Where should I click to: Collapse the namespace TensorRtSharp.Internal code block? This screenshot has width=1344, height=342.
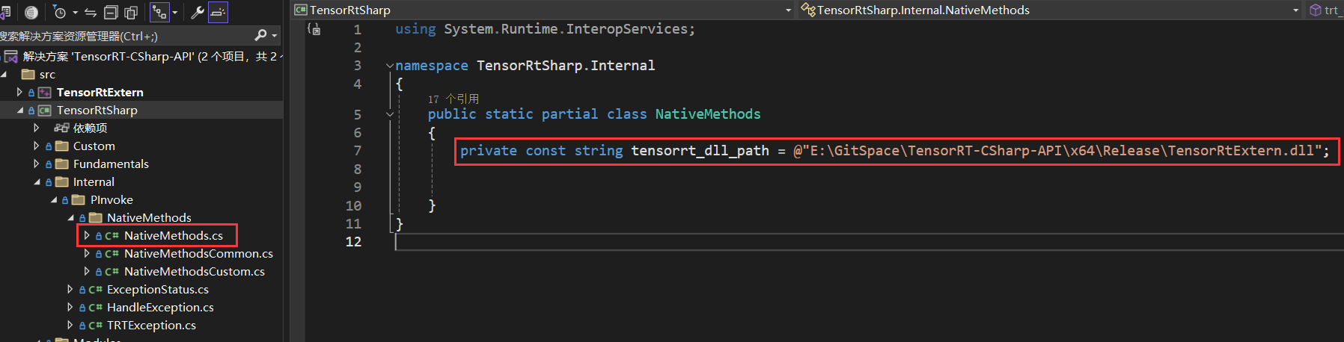389,66
